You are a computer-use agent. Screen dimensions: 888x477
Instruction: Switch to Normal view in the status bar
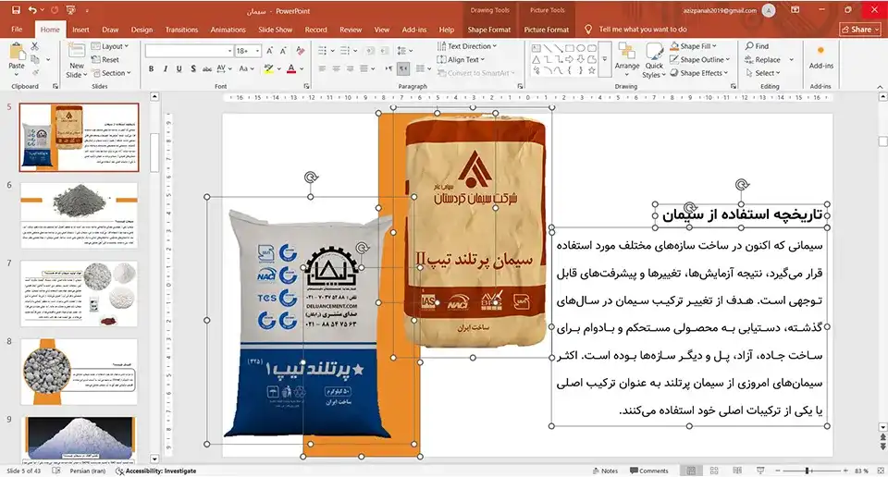(691, 471)
